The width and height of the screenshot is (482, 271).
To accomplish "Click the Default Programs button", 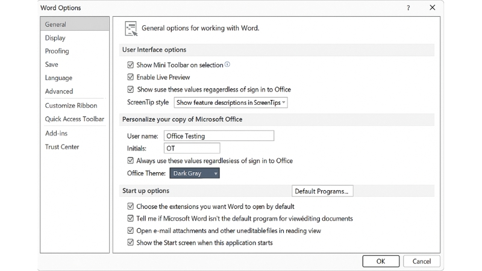I will 322,191.
